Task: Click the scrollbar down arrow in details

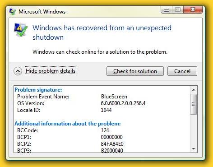Action: pos(194,149)
